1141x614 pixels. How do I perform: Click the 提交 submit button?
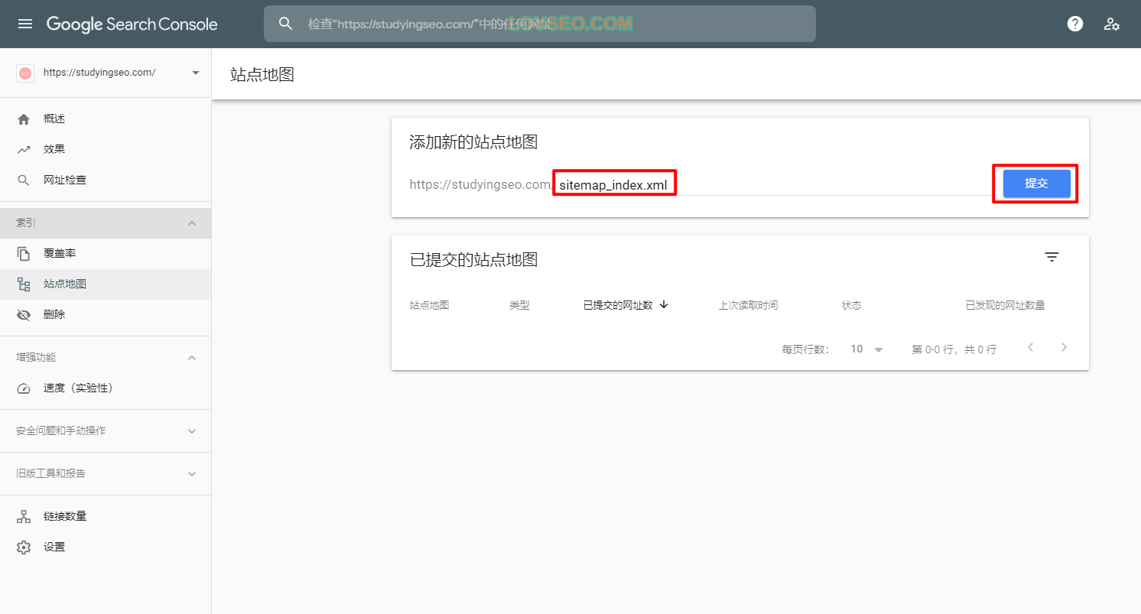(1036, 184)
